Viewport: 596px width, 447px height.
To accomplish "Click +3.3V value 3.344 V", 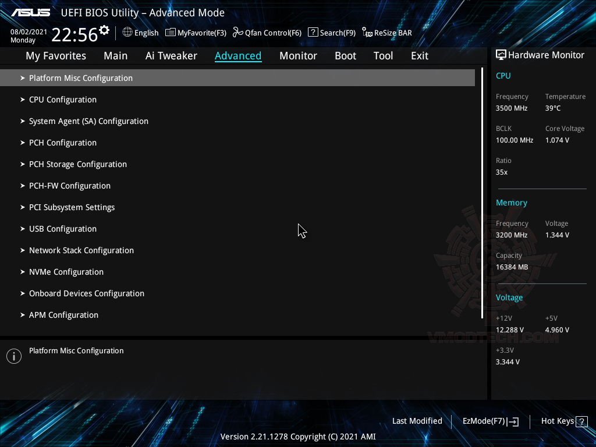I will point(508,362).
